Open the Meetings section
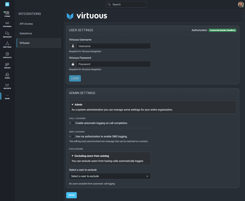245x201 pixels. tap(7, 45)
